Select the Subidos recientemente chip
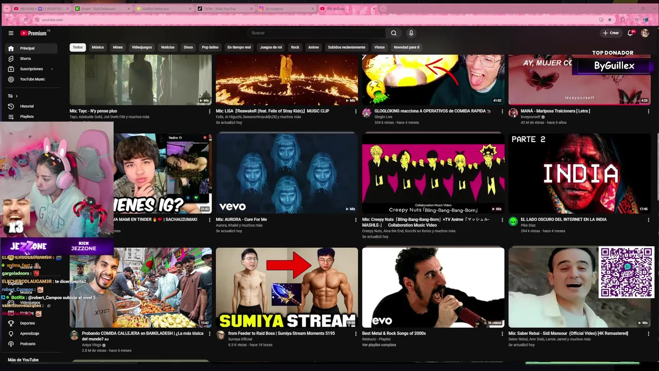659x371 pixels. coord(346,47)
